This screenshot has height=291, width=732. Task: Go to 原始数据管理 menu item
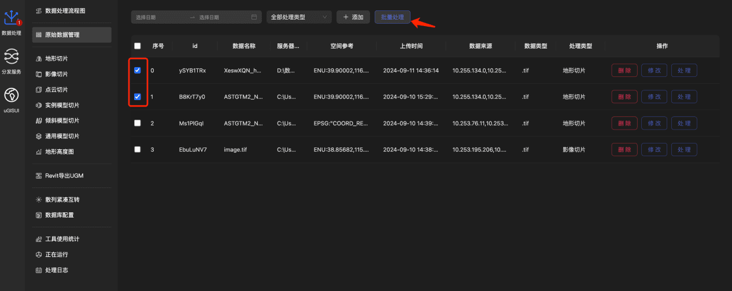(x=72, y=35)
